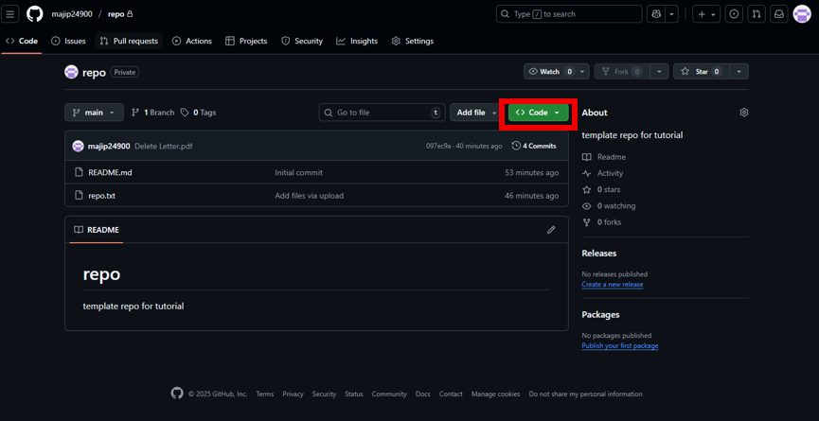Click Create a new release link

(613, 285)
